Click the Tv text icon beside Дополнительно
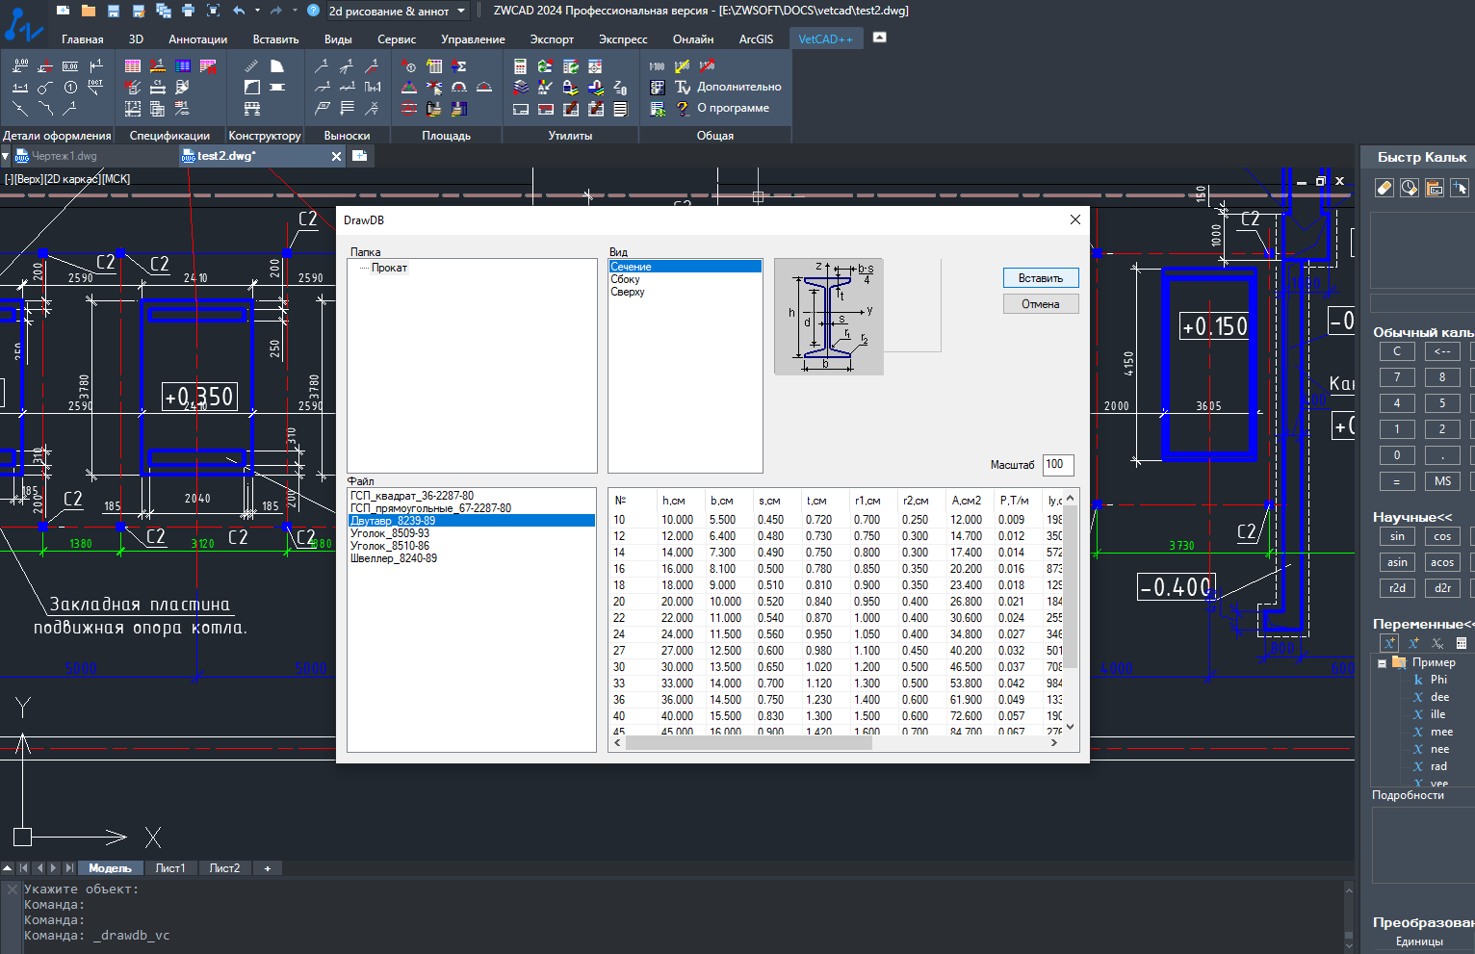The width and height of the screenshot is (1475, 954). (683, 88)
